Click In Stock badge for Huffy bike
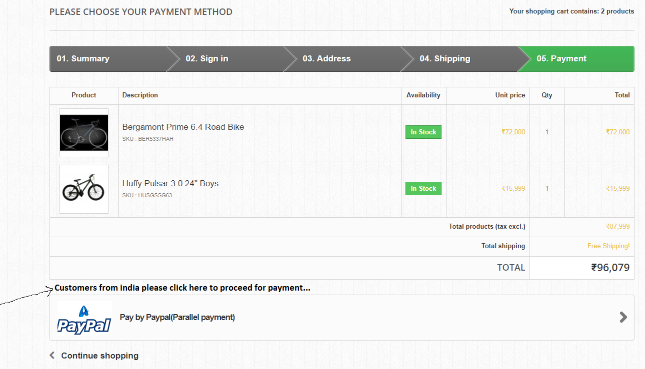This screenshot has width=645, height=369. pos(423,188)
